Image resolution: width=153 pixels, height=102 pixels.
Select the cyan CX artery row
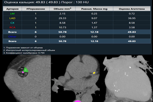(77, 23)
